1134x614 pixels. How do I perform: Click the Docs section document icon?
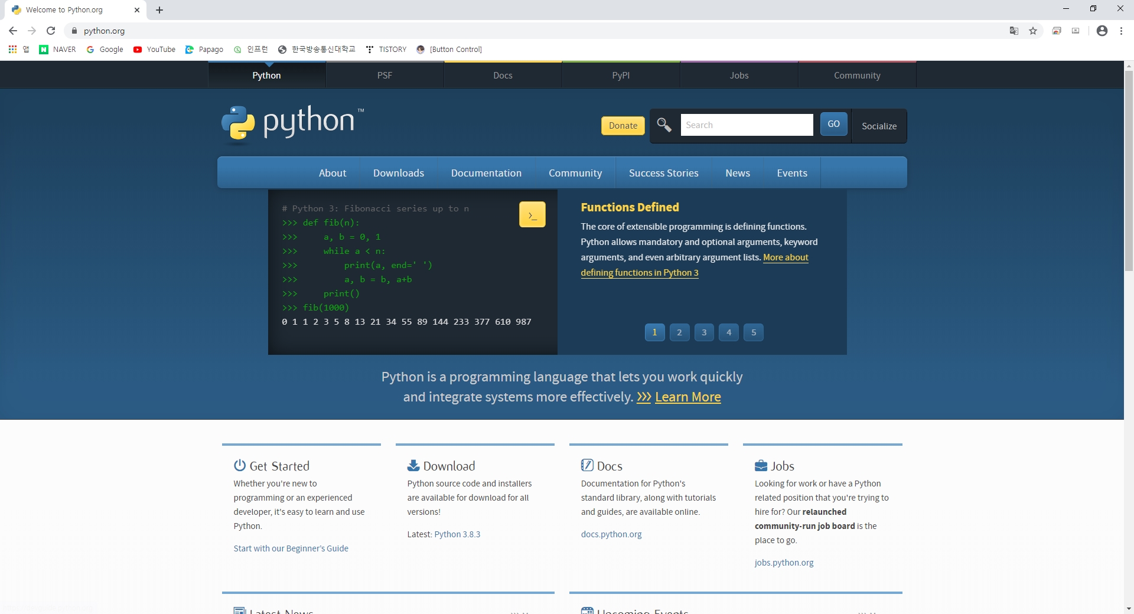click(x=587, y=465)
